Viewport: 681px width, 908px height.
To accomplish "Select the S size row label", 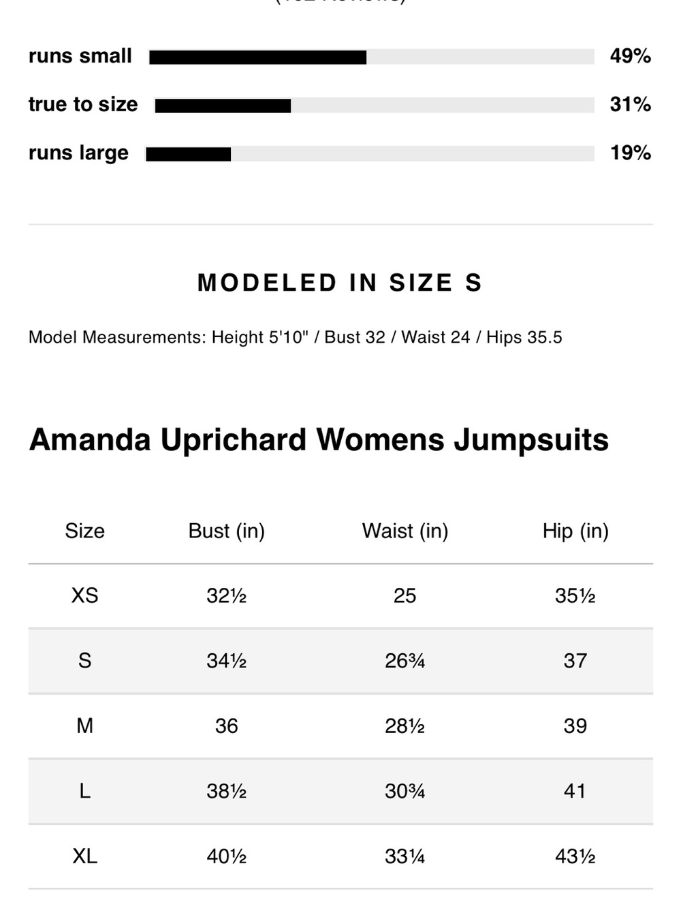I will point(84,661).
